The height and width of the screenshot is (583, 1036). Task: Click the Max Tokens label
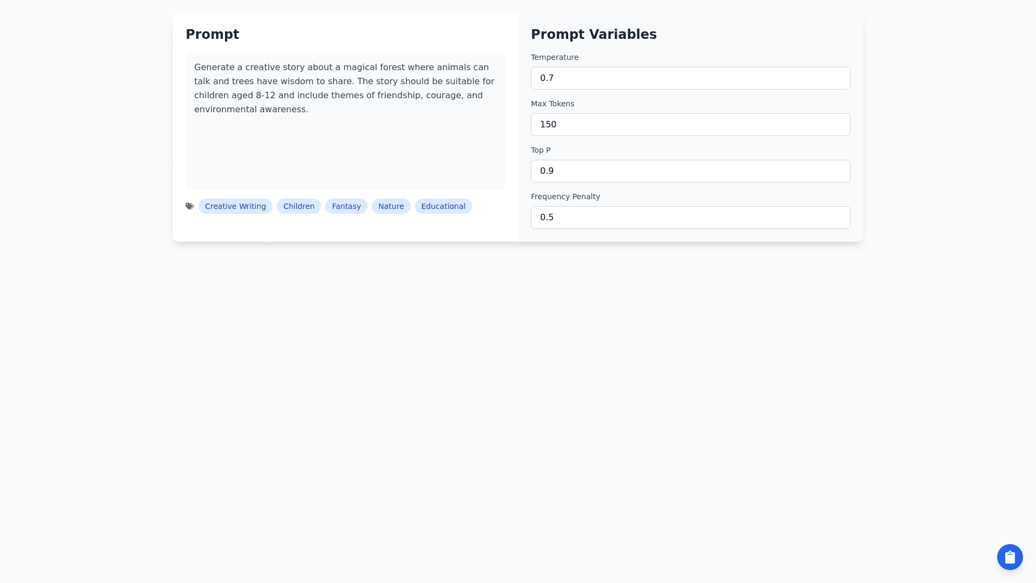coord(552,104)
